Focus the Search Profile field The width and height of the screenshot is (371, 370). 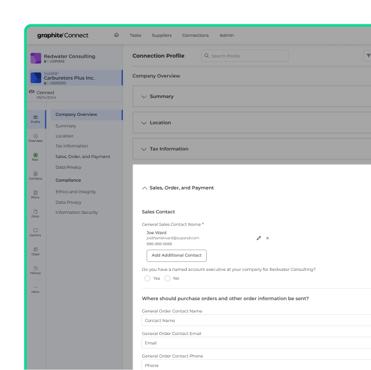pyautogui.click(x=244, y=56)
